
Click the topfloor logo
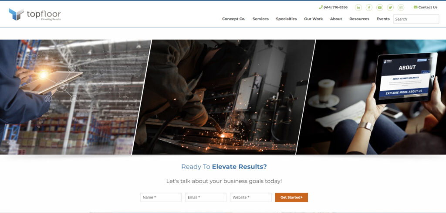35,14
